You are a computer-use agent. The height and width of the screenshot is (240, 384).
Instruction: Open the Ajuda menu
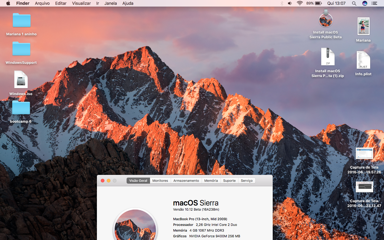[x=128, y=3]
